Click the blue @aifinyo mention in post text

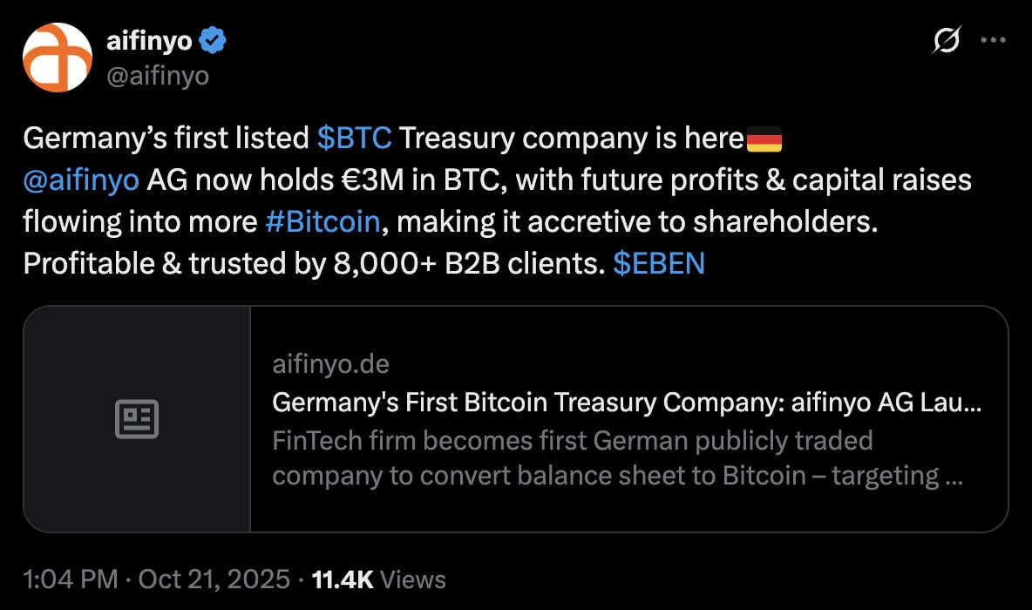(x=81, y=180)
